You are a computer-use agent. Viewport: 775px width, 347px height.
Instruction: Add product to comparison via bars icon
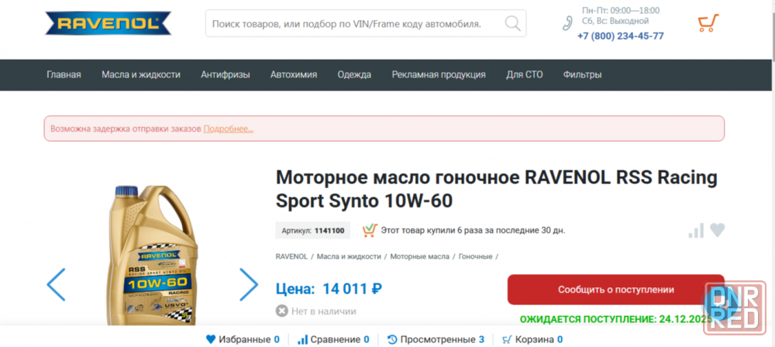coord(696,230)
